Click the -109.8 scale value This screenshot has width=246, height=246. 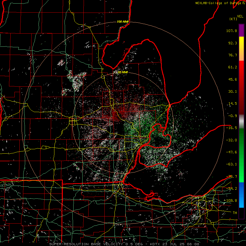tap(230, 201)
